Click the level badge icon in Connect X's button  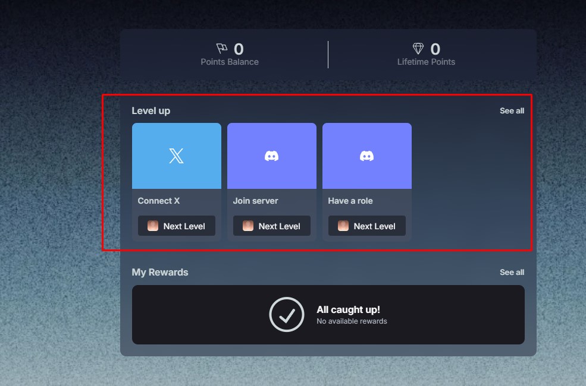(x=153, y=226)
